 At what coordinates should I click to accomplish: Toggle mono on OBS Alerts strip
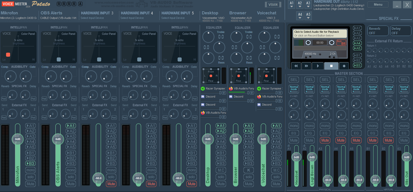pyautogui.click(x=71, y=170)
